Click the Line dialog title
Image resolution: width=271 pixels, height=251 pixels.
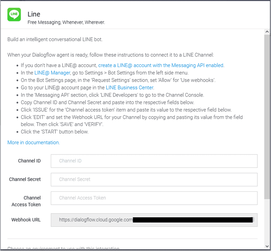pyautogui.click(x=34, y=14)
